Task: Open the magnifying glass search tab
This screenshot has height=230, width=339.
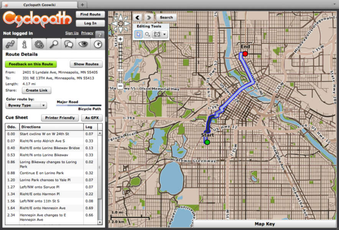Action: click(x=54, y=44)
